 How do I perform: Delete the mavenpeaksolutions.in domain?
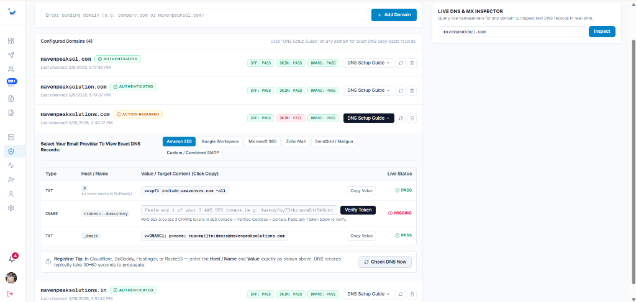412,294
